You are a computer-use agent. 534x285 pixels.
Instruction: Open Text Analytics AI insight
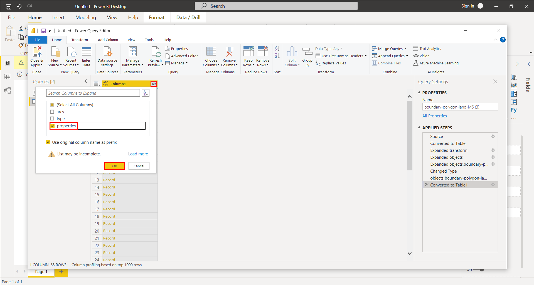pyautogui.click(x=427, y=49)
